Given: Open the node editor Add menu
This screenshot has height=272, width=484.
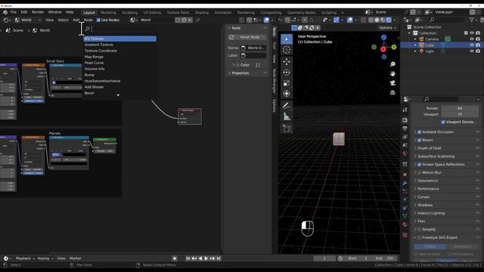Looking at the screenshot, I should point(76,20).
